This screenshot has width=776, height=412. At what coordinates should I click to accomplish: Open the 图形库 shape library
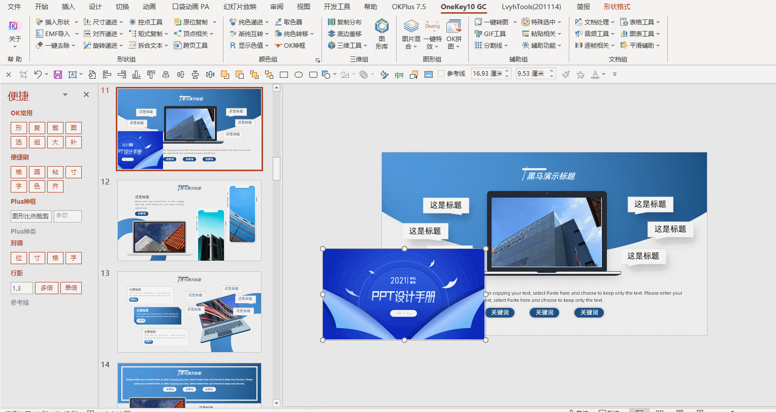[x=382, y=35]
